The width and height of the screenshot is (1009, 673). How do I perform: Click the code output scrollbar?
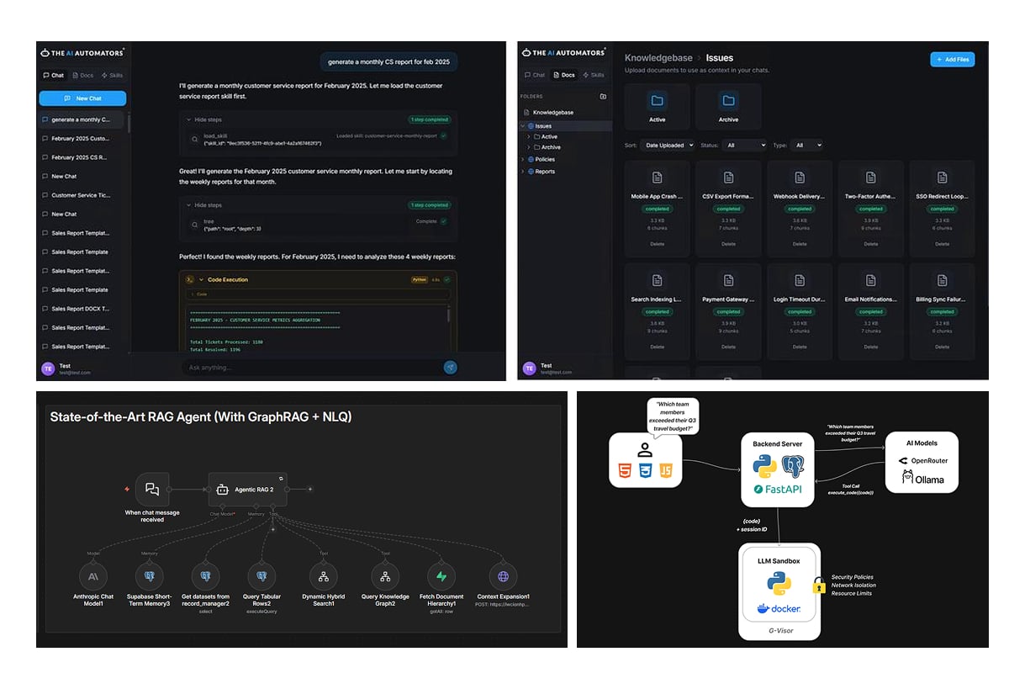pos(449,315)
